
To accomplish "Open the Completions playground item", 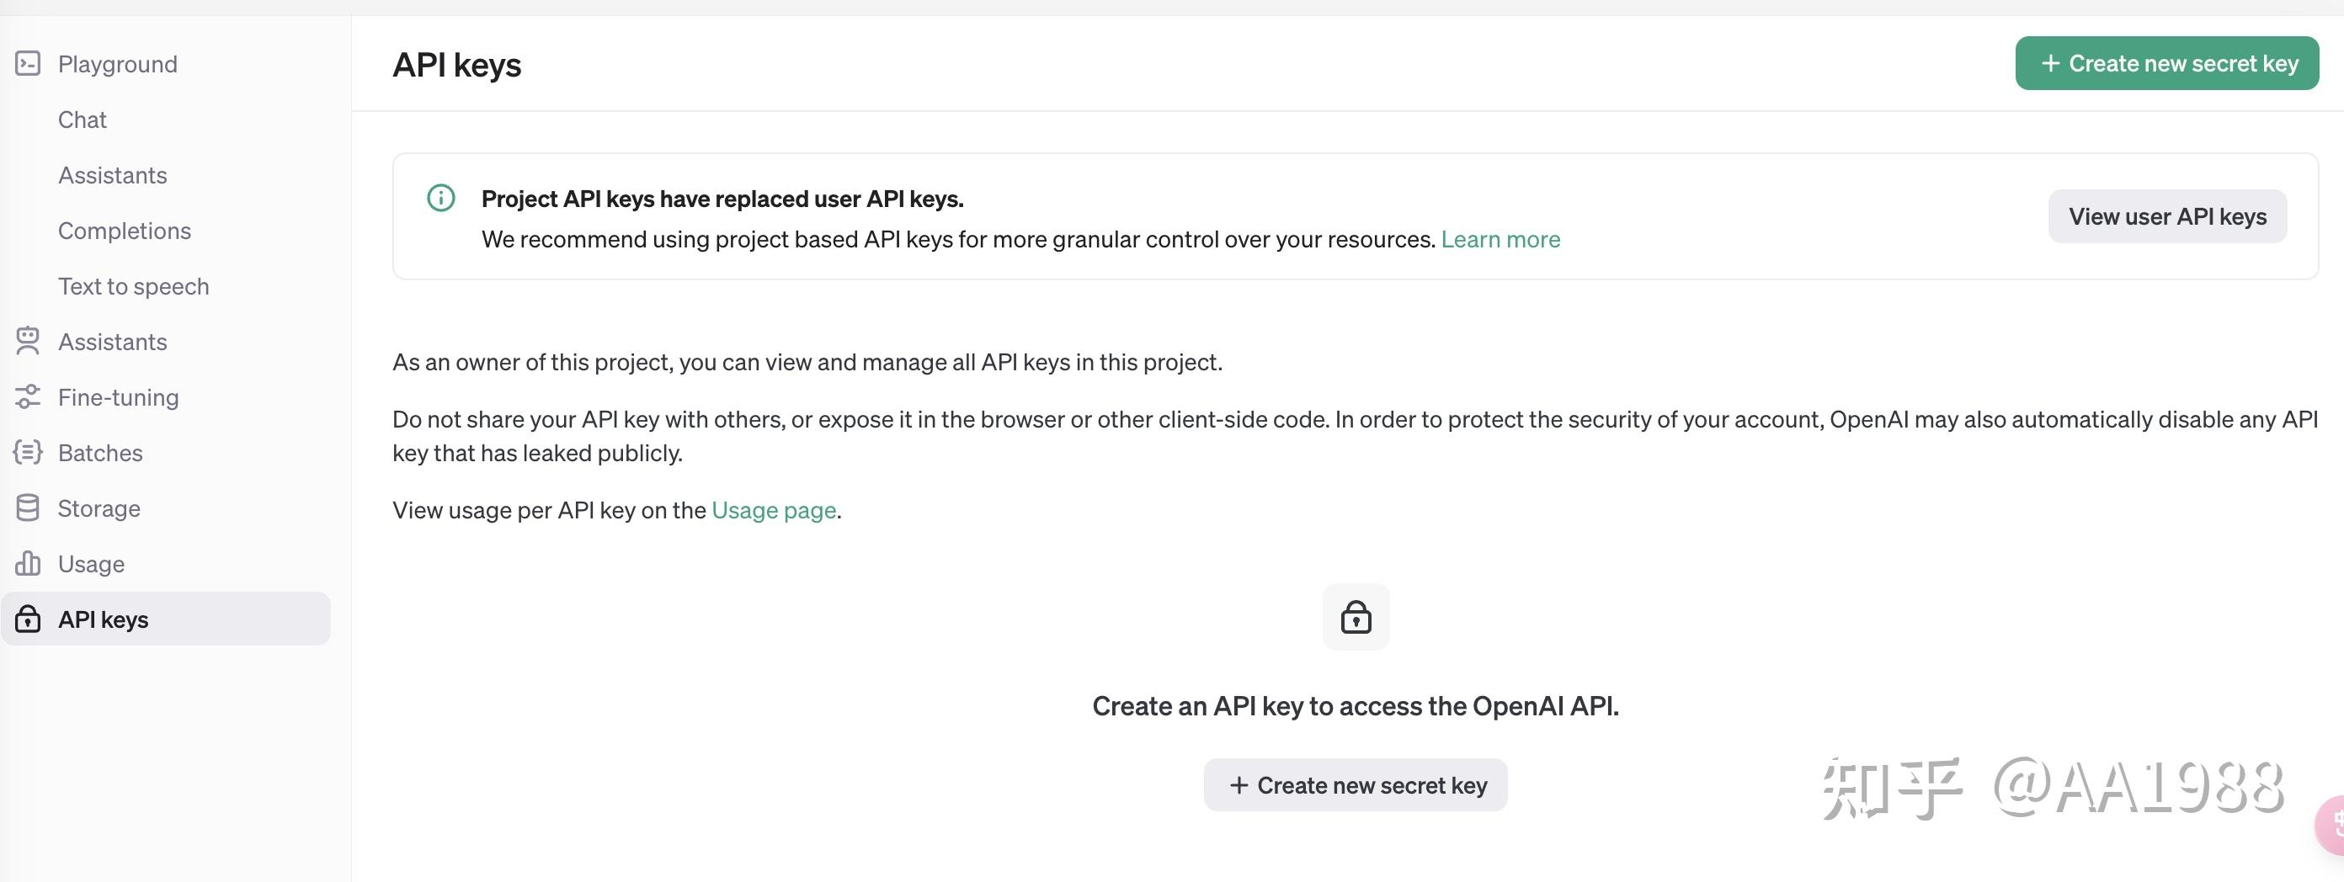I will [125, 231].
